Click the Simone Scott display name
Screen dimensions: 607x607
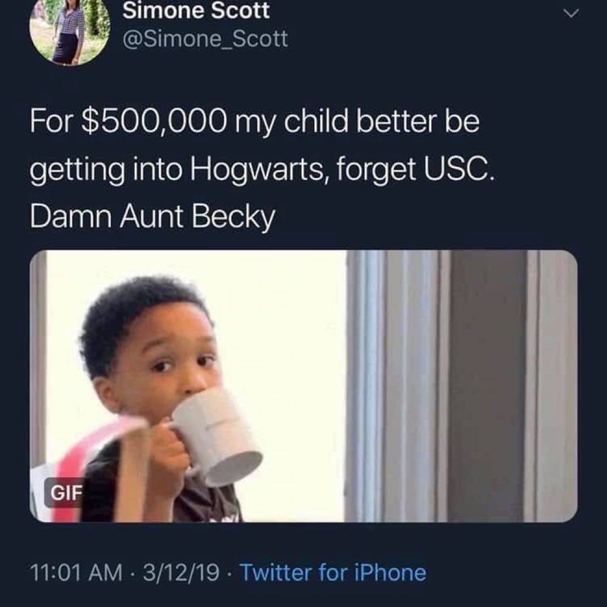pos(196,11)
